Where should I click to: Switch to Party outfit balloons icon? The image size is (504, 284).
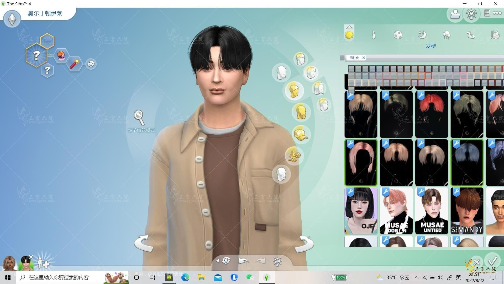point(447,35)
